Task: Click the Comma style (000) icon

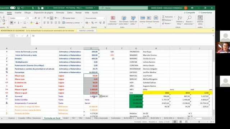Action: point(96,23)
